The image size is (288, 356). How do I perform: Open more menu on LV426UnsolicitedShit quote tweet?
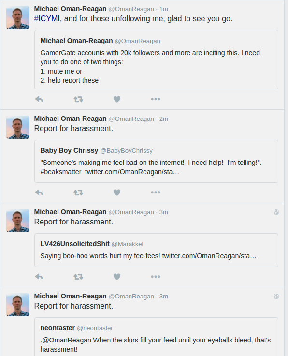(x=156, y=277)
